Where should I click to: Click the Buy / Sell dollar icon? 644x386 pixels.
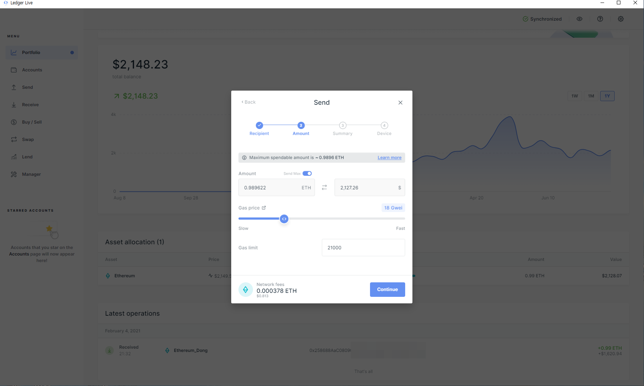pos(14,122)
